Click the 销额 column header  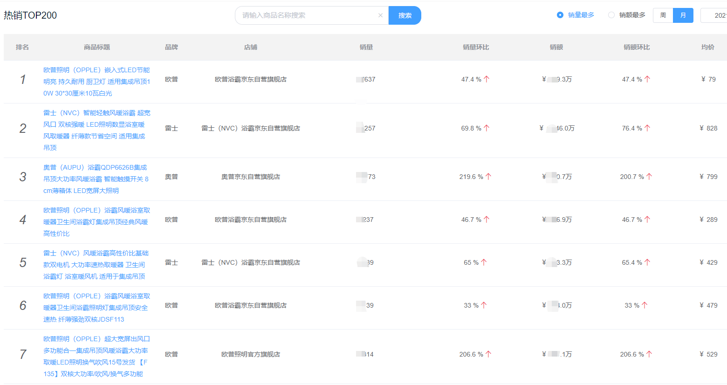coord(556,47)
